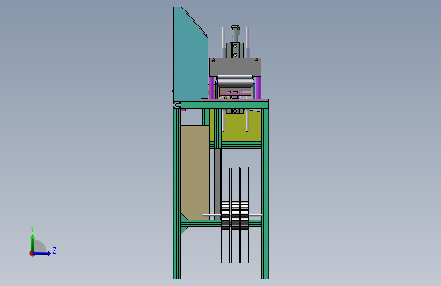Image resolution: width=441 pixels, height=286 pixels.
Task: Select the right purple support column
Action: [x=259, y=88]
